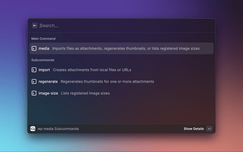
Task: Choose the regenerate subcommand name
Action: click(x=48, y=81)
